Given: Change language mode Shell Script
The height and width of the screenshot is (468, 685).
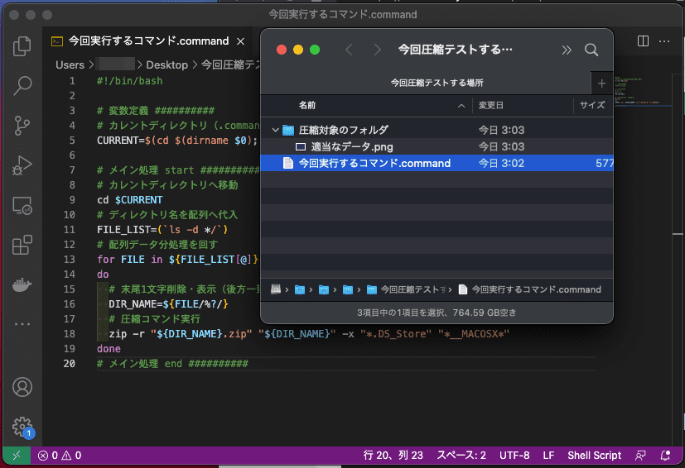Looking at the screenshot, I should tap(594, 456).
